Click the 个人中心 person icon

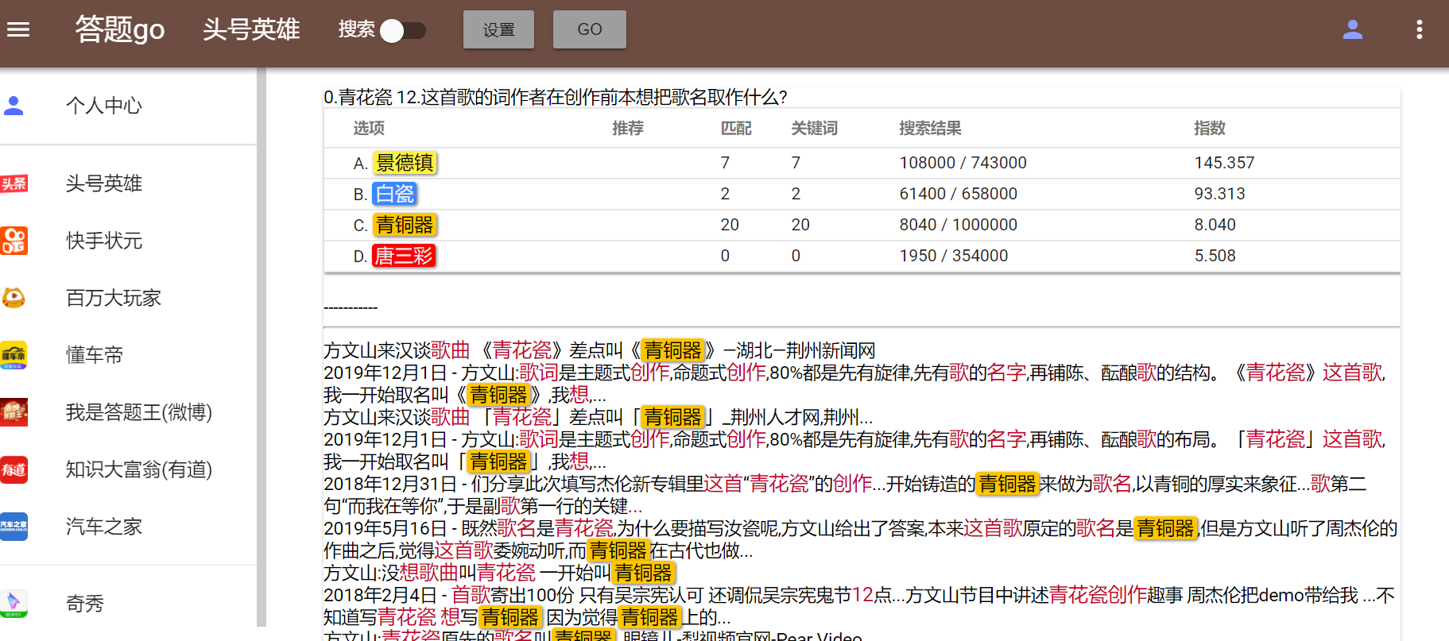click(x=14, y=106)
